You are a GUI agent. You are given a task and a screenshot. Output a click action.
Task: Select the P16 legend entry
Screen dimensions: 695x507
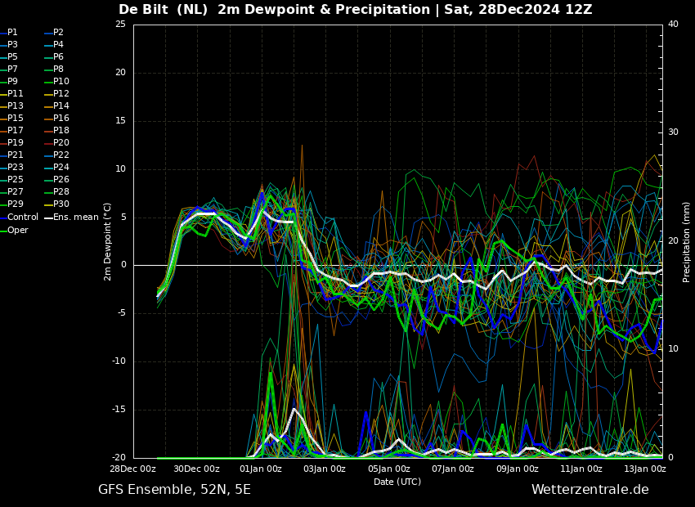(x=61, y=119)
